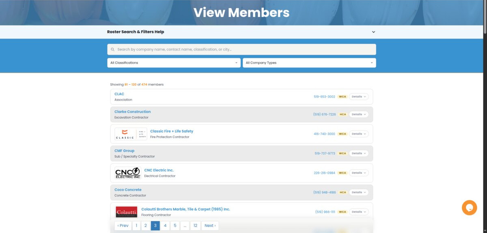This screenshot has width=487, height=233.
Task: Open the CMF Group link
Action: (124, 151)
